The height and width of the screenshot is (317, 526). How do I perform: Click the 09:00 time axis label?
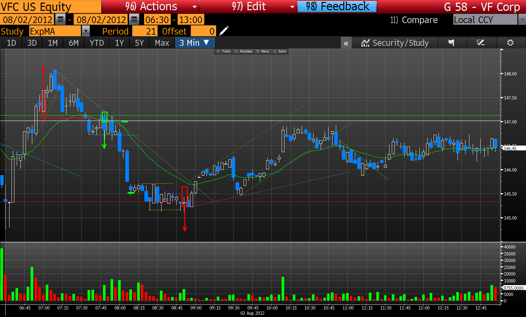click(x=196, y=308)
